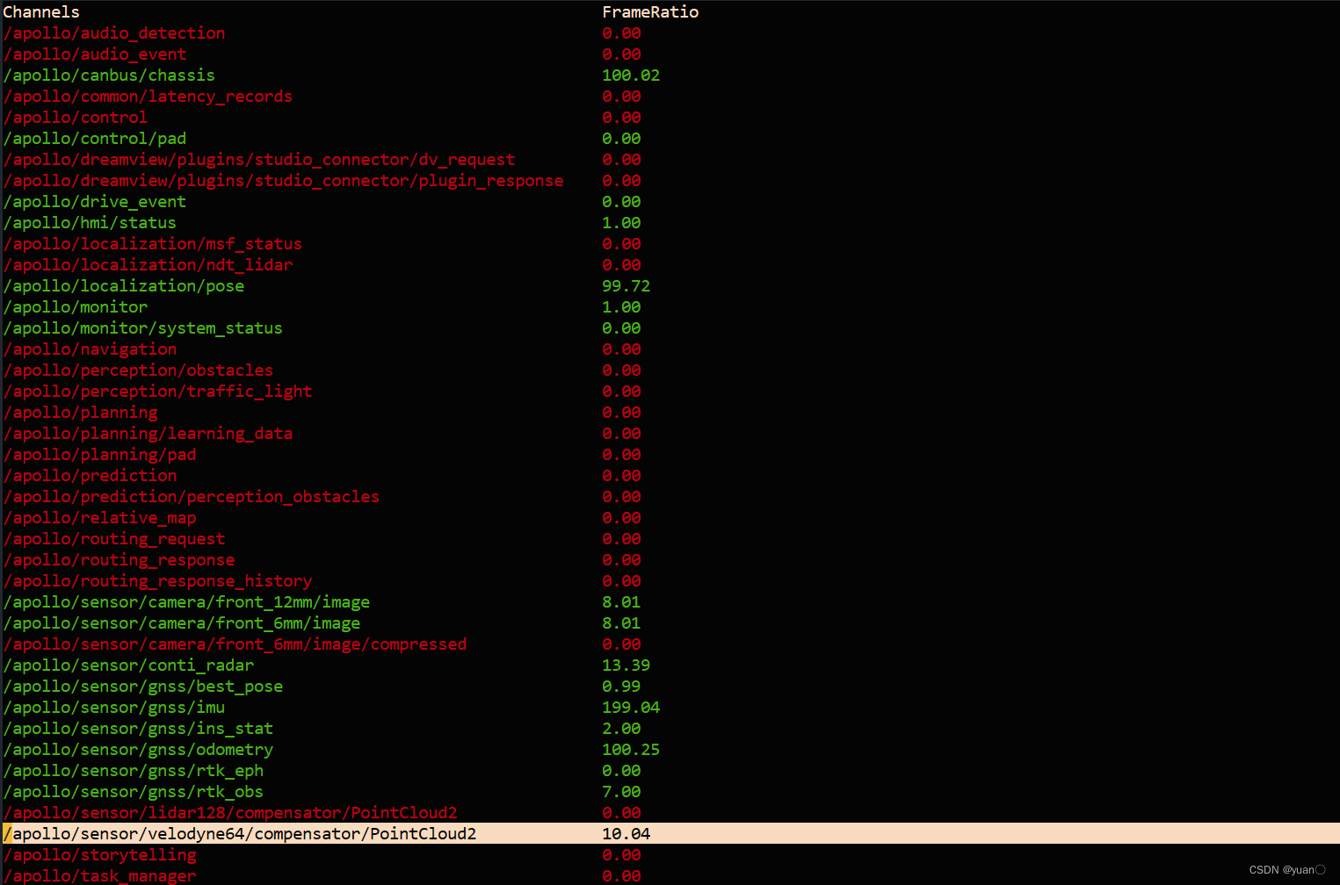This screenshot has width=1340, height=885.
Task: Select /apollo/hmi/status channel
Action: 90,223
